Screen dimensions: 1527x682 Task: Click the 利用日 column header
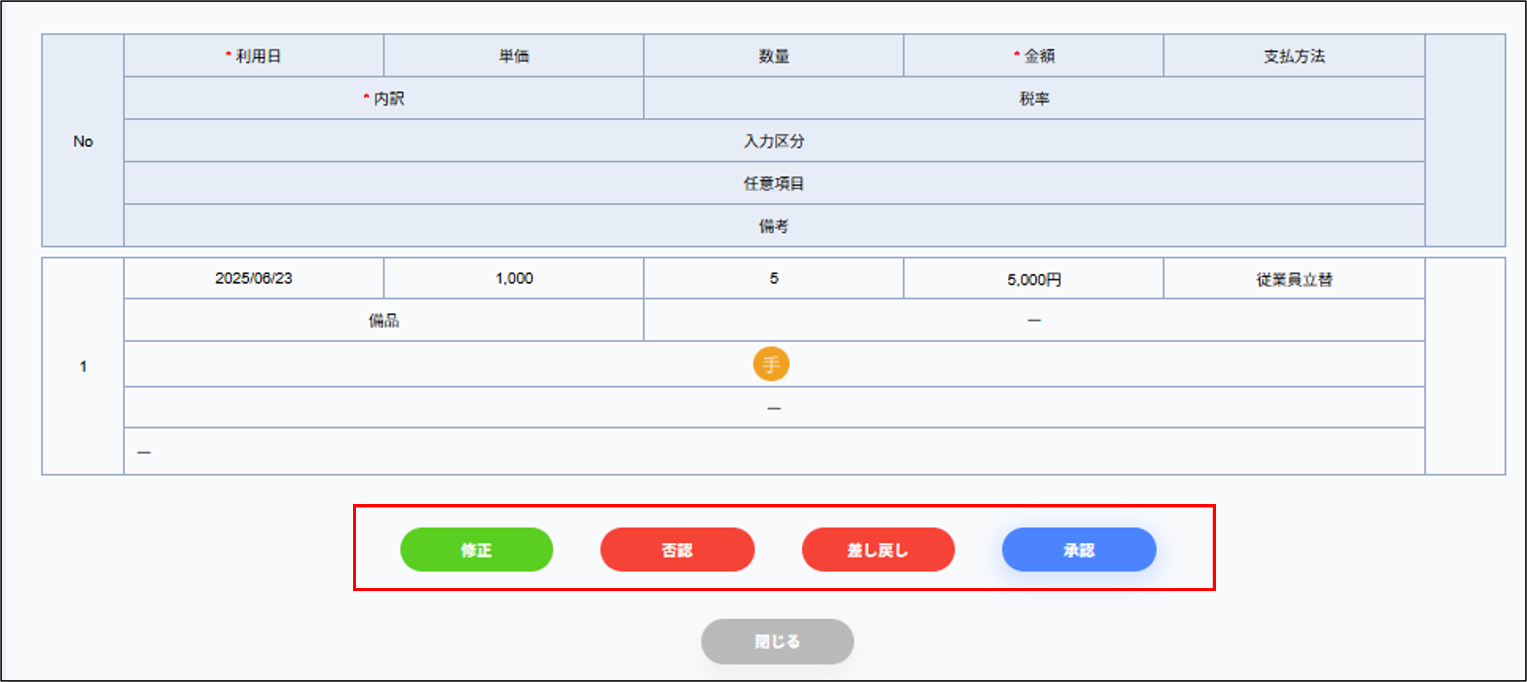point(254,56)
